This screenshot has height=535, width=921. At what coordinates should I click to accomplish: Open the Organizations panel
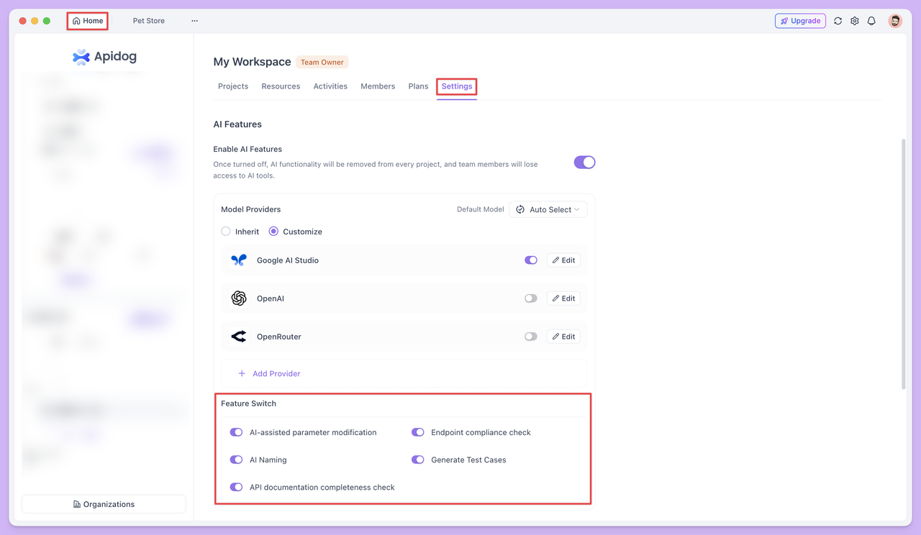(104, 504)
